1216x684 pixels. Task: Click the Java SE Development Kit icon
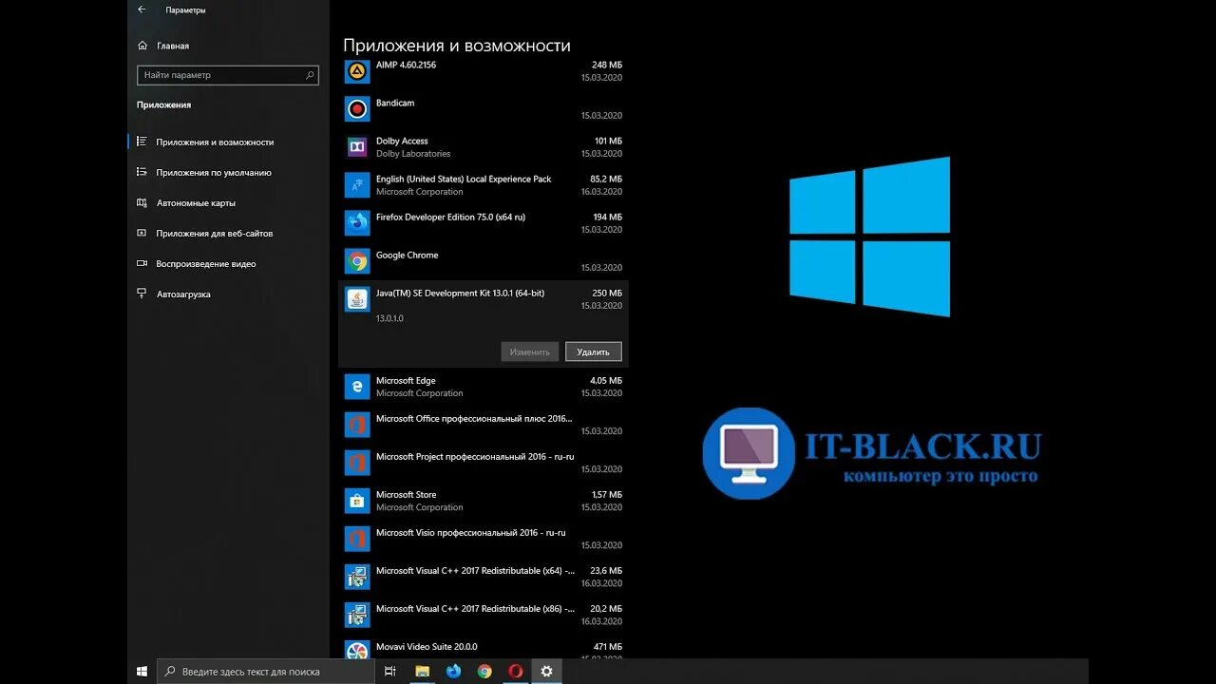coord(357,299)
